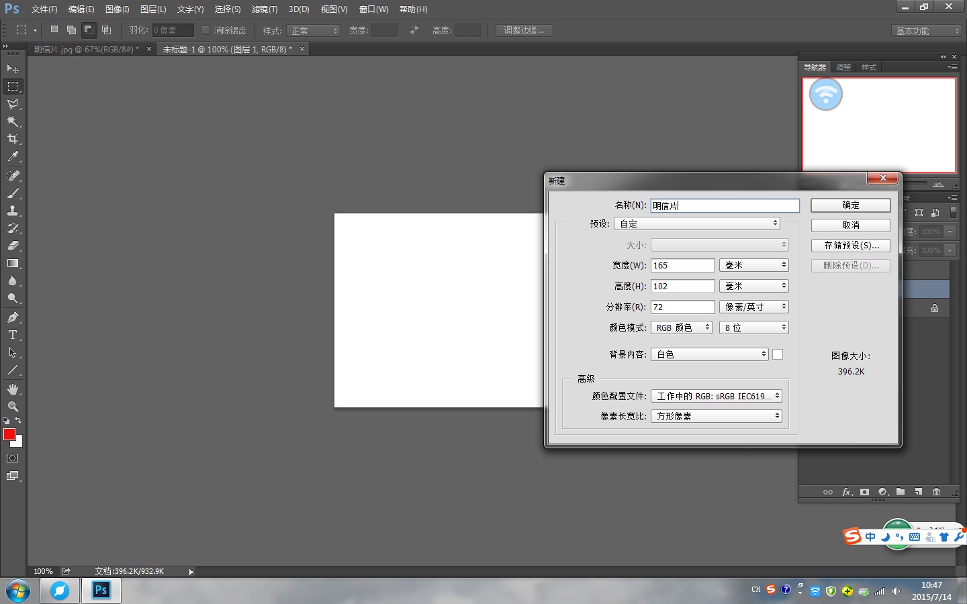The height and width of the screenshot is (604, 967).
Task: Click the name (名称) input field
Action: click(725, 205)
